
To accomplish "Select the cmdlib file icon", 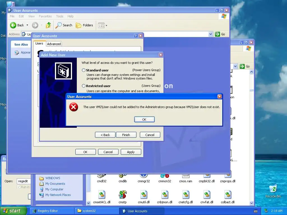I will 123,178.
